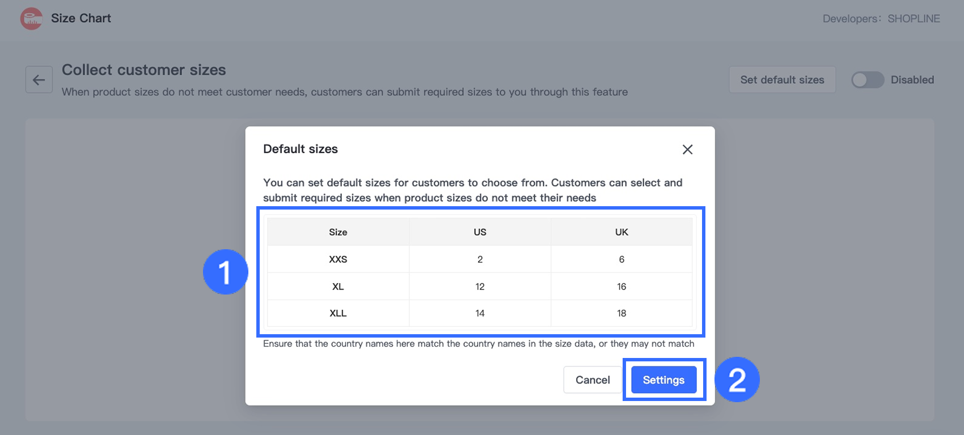Select the Size column header
The image size is (964, 435).
[338, 232]
